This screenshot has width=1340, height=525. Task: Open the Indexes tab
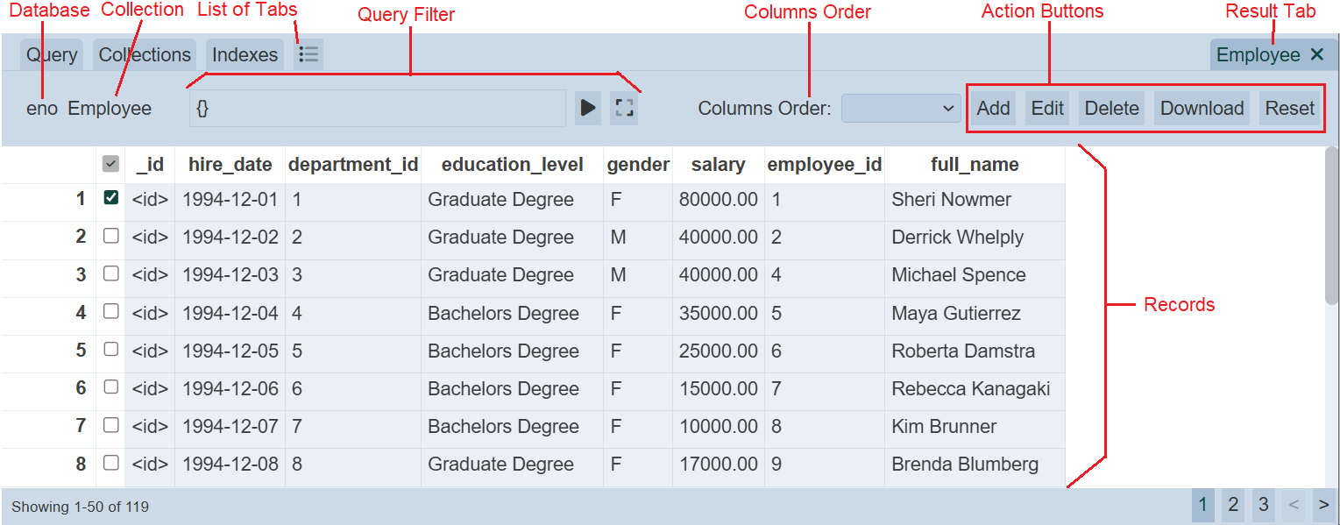point(245,54)
